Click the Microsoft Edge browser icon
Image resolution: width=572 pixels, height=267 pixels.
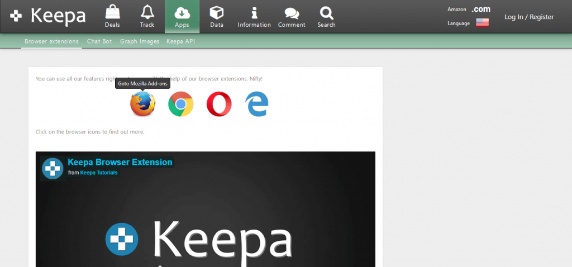coord(257,104)
